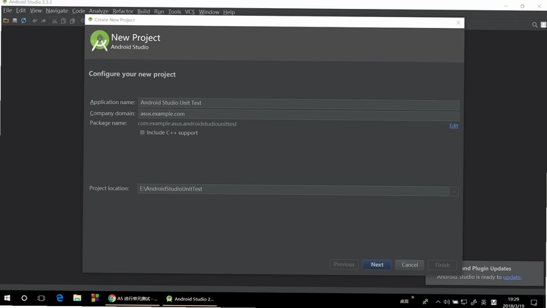Image resolution: width=547 pixels, height=308 pixels.
Task: Click the Save All toolbar icon
Action: (x=14, y=21)
